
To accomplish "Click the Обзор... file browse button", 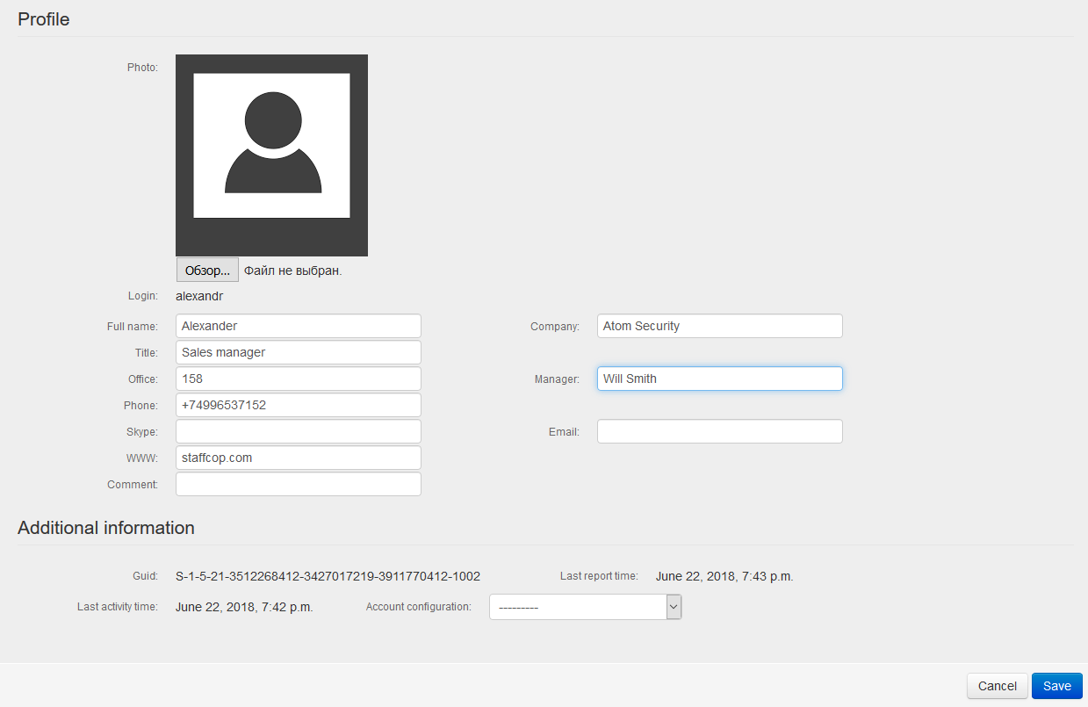I will [x=206, y=270].
